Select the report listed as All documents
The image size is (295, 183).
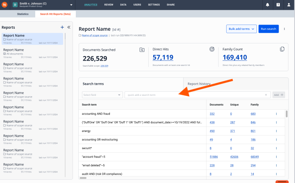pyautogui.click(x=32, y=53)
